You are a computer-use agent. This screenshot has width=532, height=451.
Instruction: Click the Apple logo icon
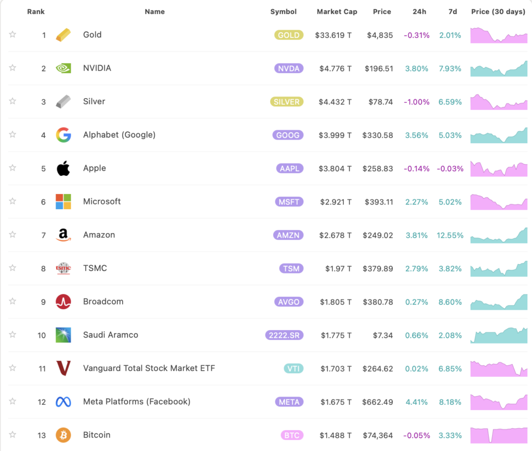[63, 168]
